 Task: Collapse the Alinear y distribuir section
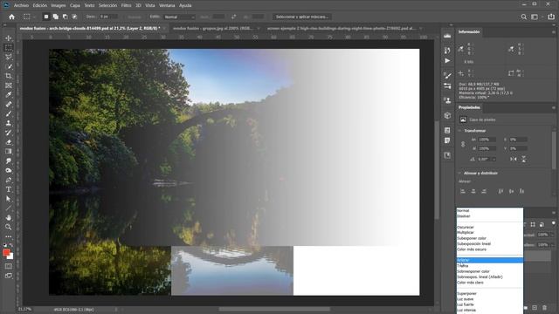tap(459, 173)
